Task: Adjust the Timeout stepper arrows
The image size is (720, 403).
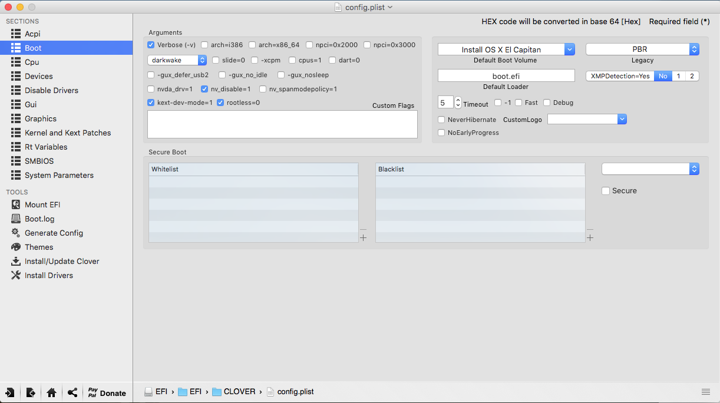Action: pos(458,103)
